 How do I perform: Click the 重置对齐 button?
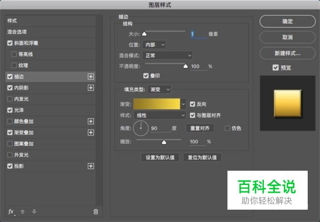point(200,128)
